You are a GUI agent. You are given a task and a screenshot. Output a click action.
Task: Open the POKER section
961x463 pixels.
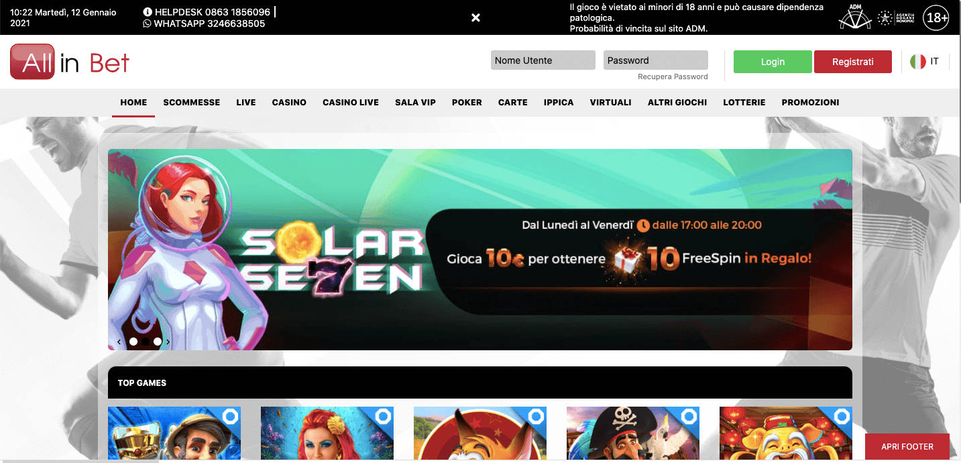click(467, 103)
